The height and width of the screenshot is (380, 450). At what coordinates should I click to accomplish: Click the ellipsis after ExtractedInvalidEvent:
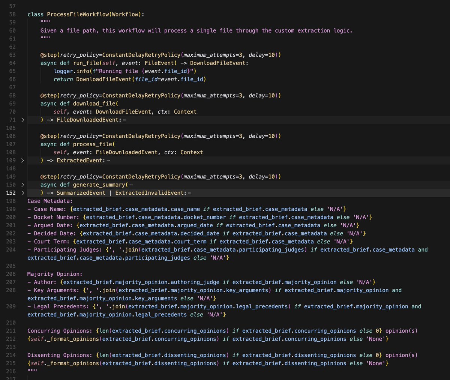(x=190, y=193)
